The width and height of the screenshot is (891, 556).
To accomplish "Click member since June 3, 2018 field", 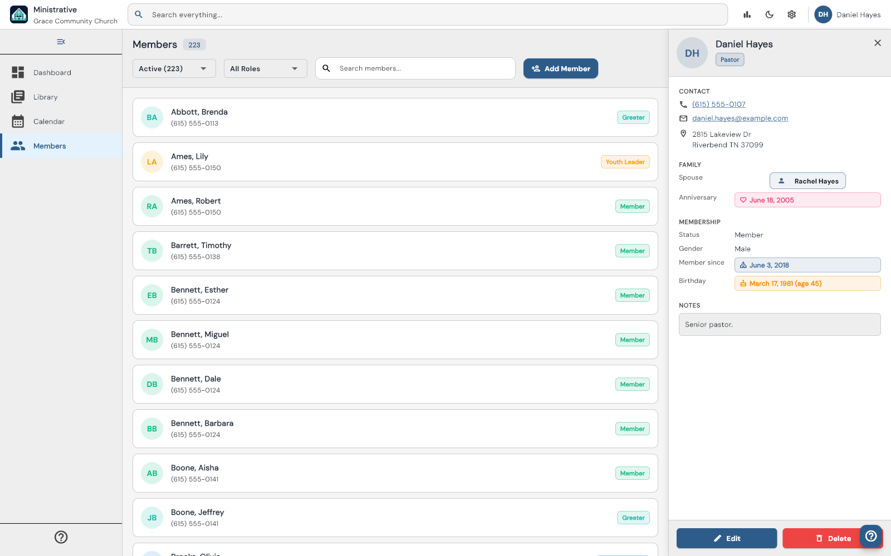I will coord(807,265).
